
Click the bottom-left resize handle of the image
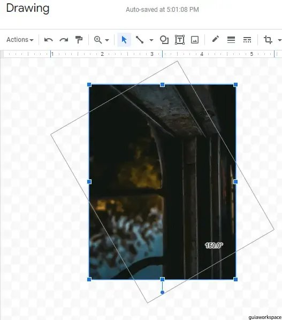(89, 279)
